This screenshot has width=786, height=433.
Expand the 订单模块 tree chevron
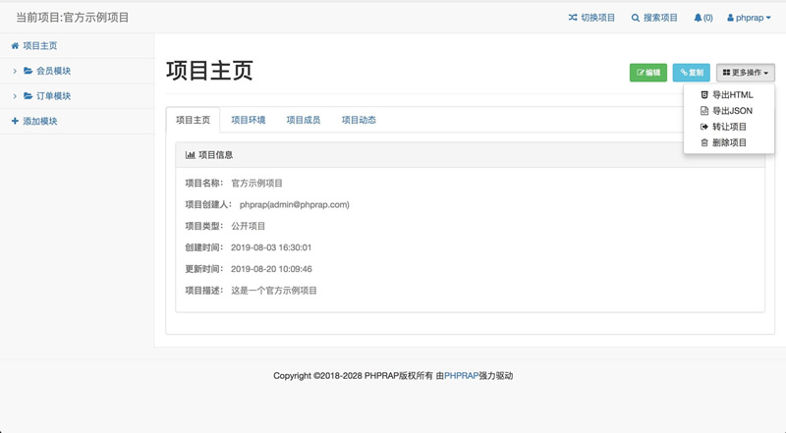click(15, 96)
